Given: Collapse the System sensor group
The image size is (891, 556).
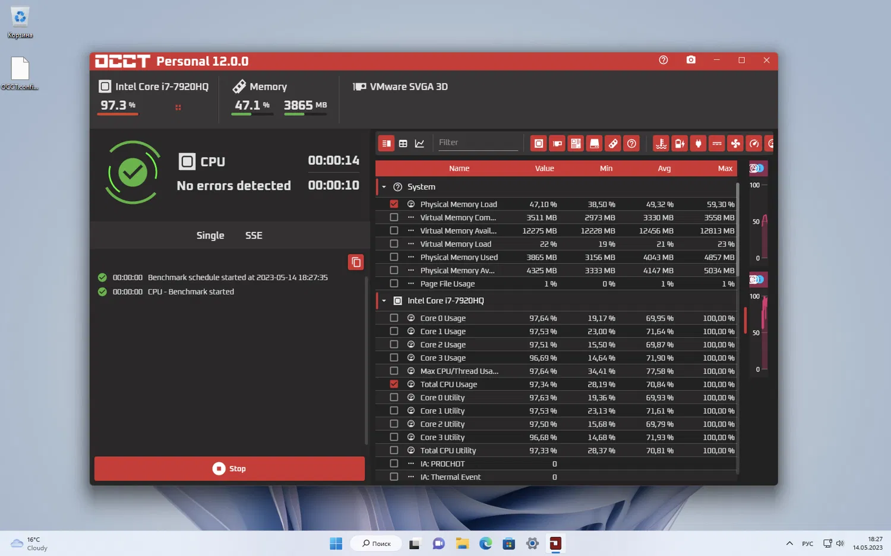Looking at the screenshot, I should pos(384,187).
